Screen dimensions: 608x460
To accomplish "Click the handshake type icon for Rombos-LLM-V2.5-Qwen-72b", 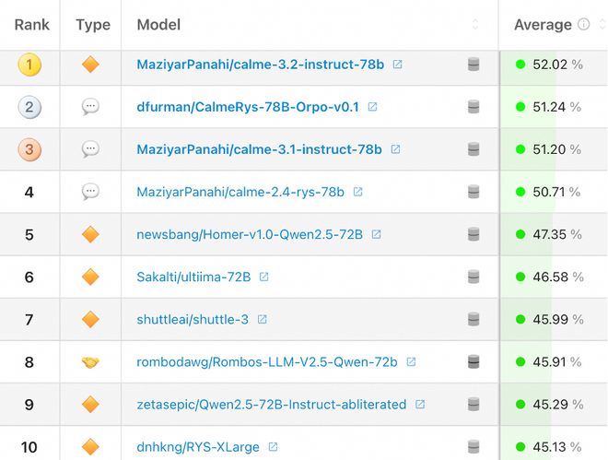I will pyautogui.click(x=90, y=362).
